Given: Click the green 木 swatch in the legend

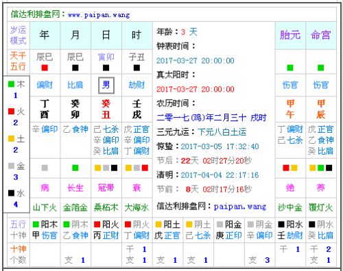Looking at the screenshot, I should pos(11,84).
